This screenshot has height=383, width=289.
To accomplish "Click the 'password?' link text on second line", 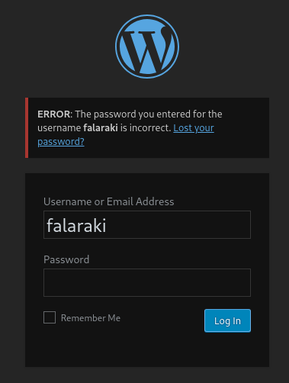I will pos(61,142).
